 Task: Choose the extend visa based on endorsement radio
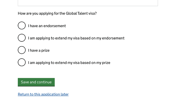tap(22, 38)
